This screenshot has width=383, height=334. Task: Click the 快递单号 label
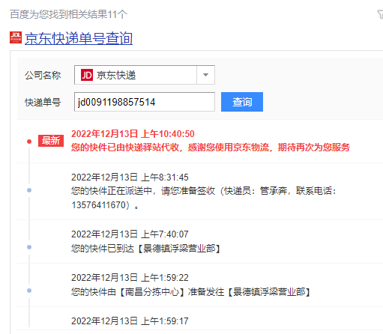point(43,103)
